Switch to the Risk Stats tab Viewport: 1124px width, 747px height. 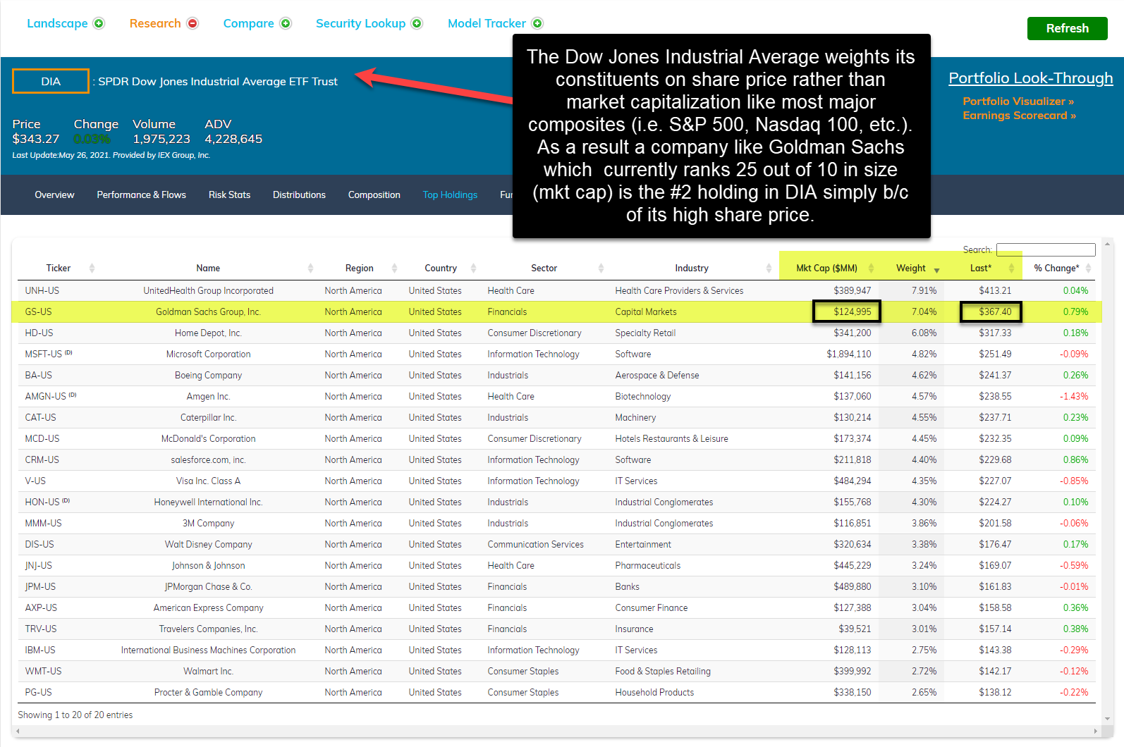click(x=229, y=195)
